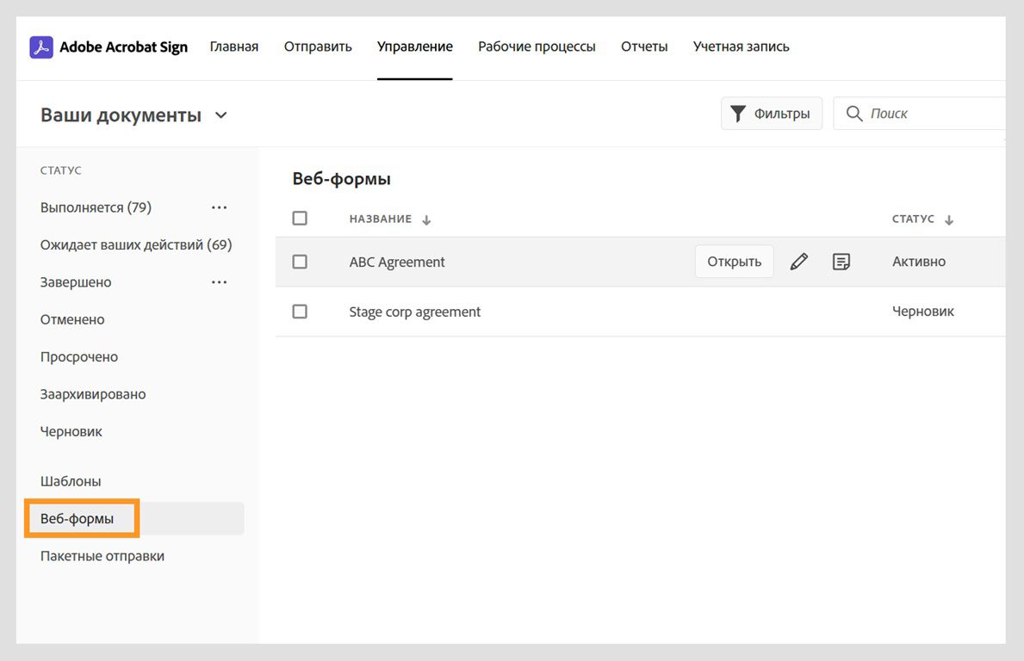Check the ABC Agreement row checkbox
This screenshot has height=661, width=1024.
[x=300, y=262]
